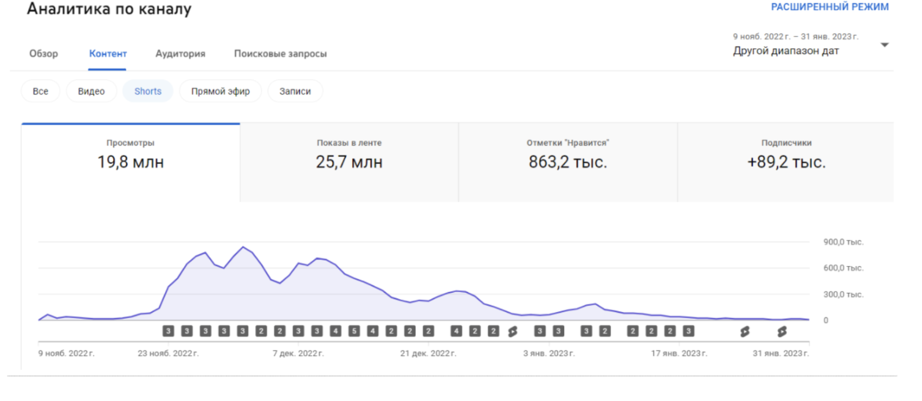Open the Поисковые запросы tab
This screenshot has width=922, height=401.
(x=280, y=53)
